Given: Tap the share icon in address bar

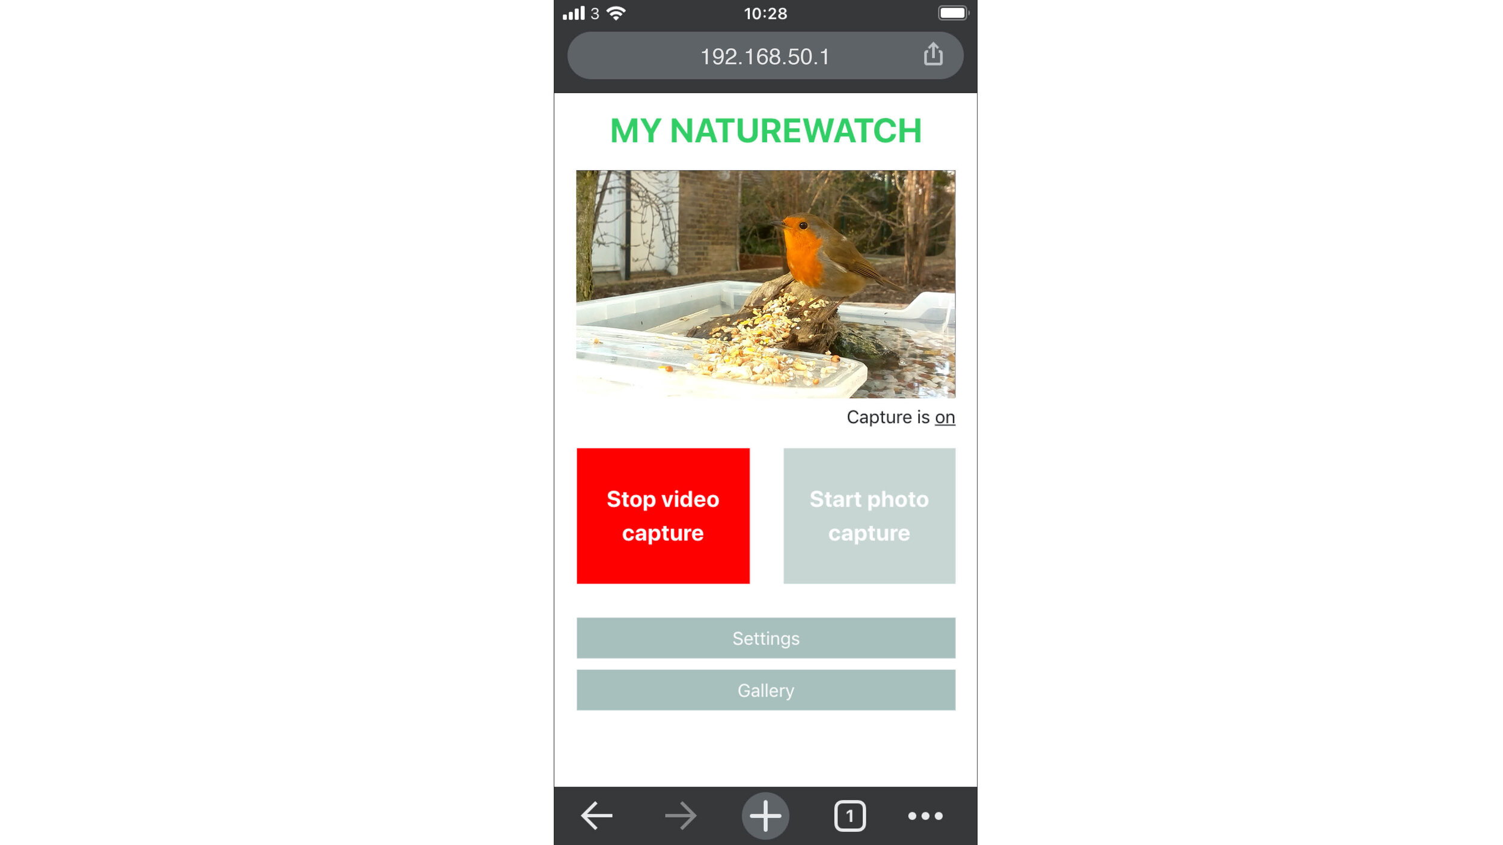Looking at the screenshot, I should [x=933, y=56].
